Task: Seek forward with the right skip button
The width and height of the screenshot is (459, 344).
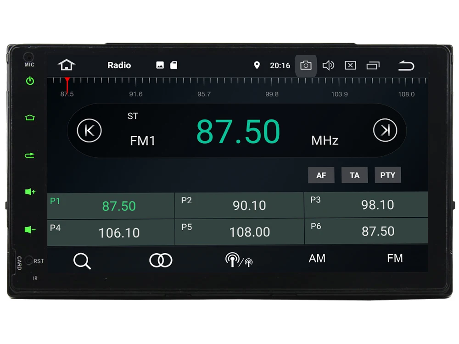Action: pos(386,130)
